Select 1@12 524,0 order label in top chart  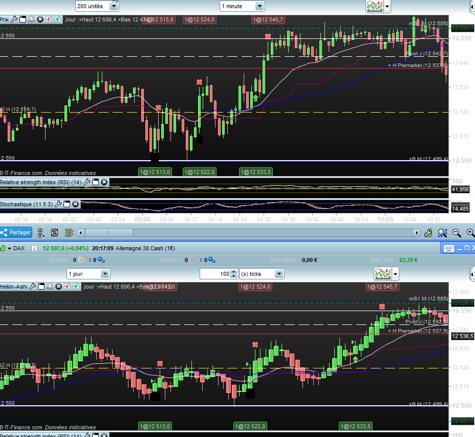pyautogui.click(x=200, y=19)
